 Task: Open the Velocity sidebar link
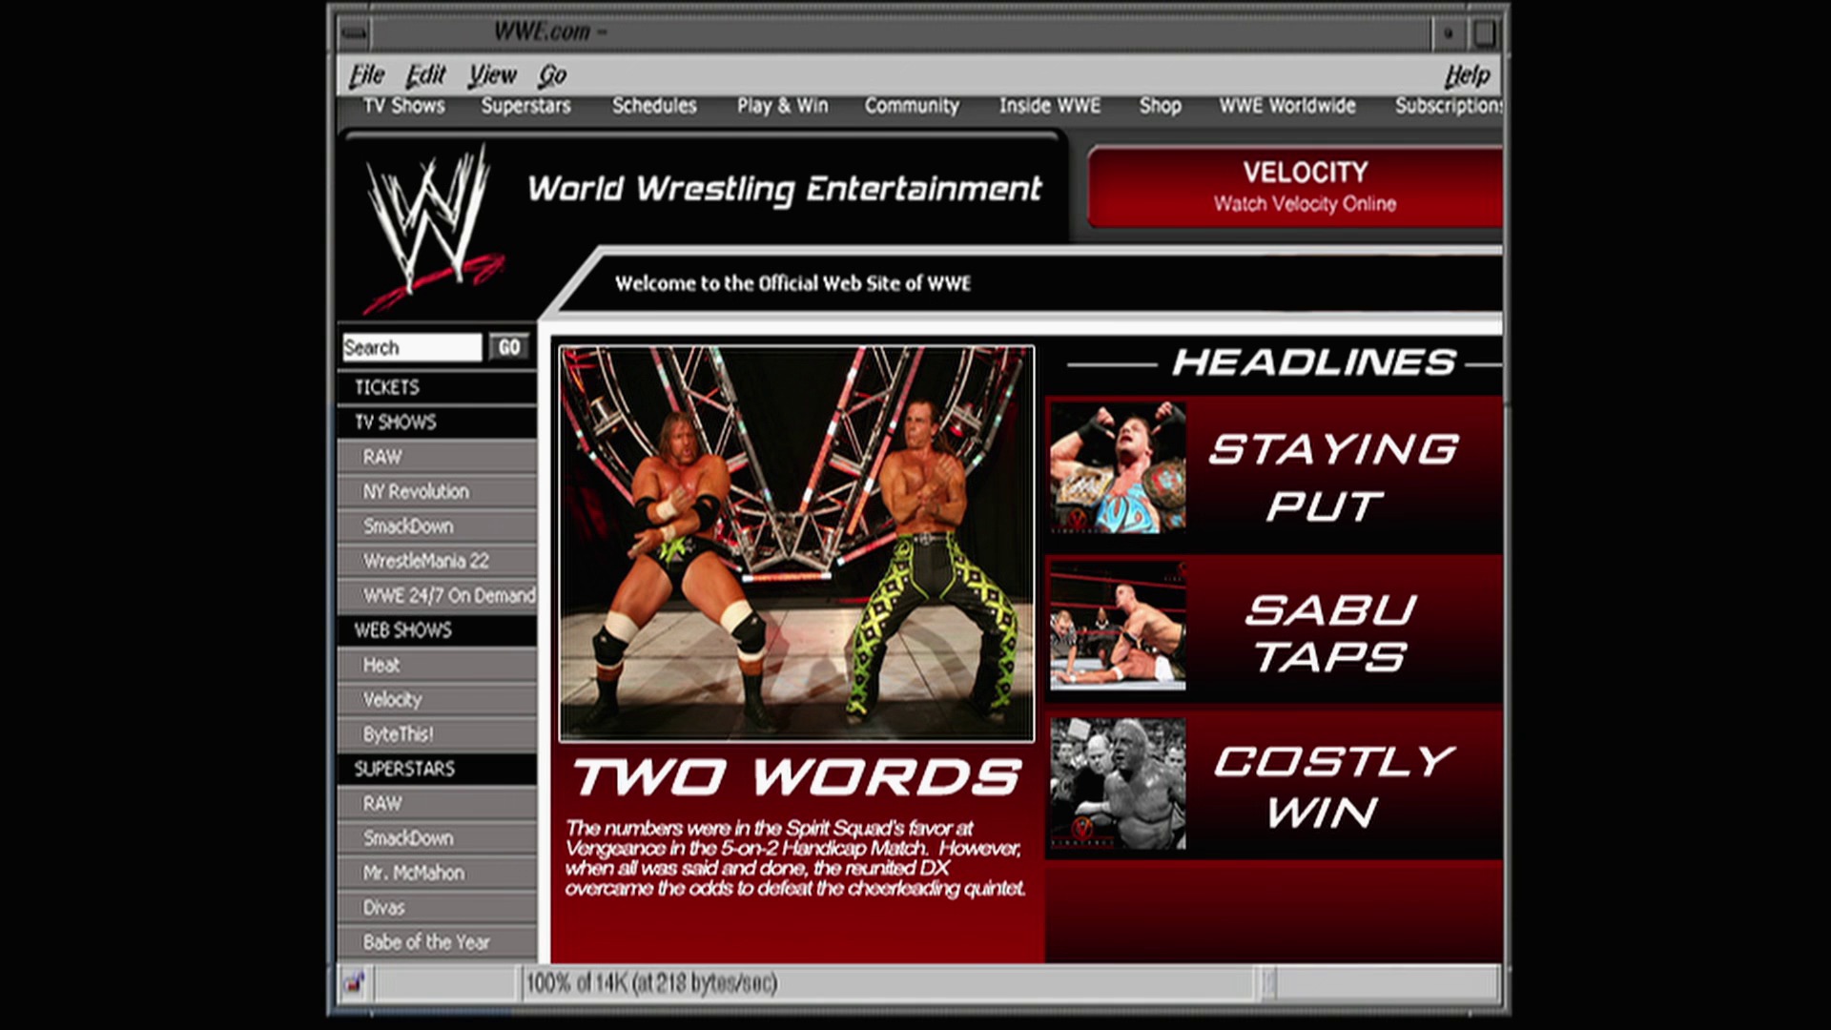pos(437,699)
